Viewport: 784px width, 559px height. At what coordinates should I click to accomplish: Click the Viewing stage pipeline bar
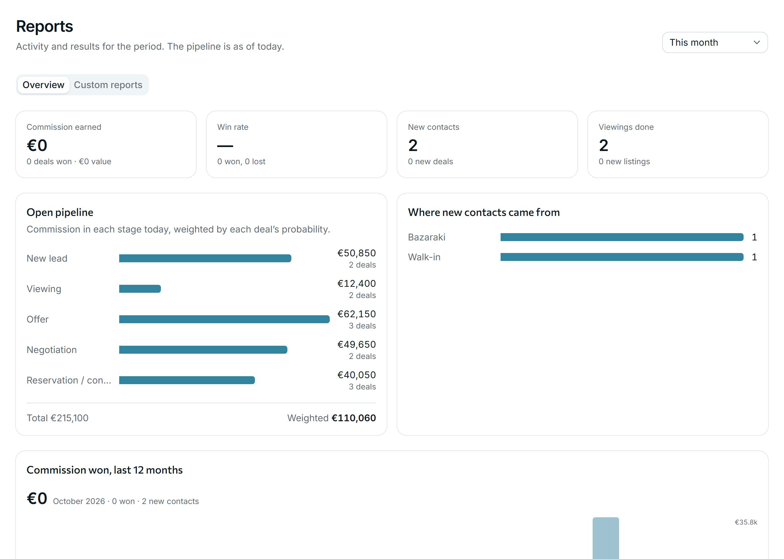(x=140, y=289)
